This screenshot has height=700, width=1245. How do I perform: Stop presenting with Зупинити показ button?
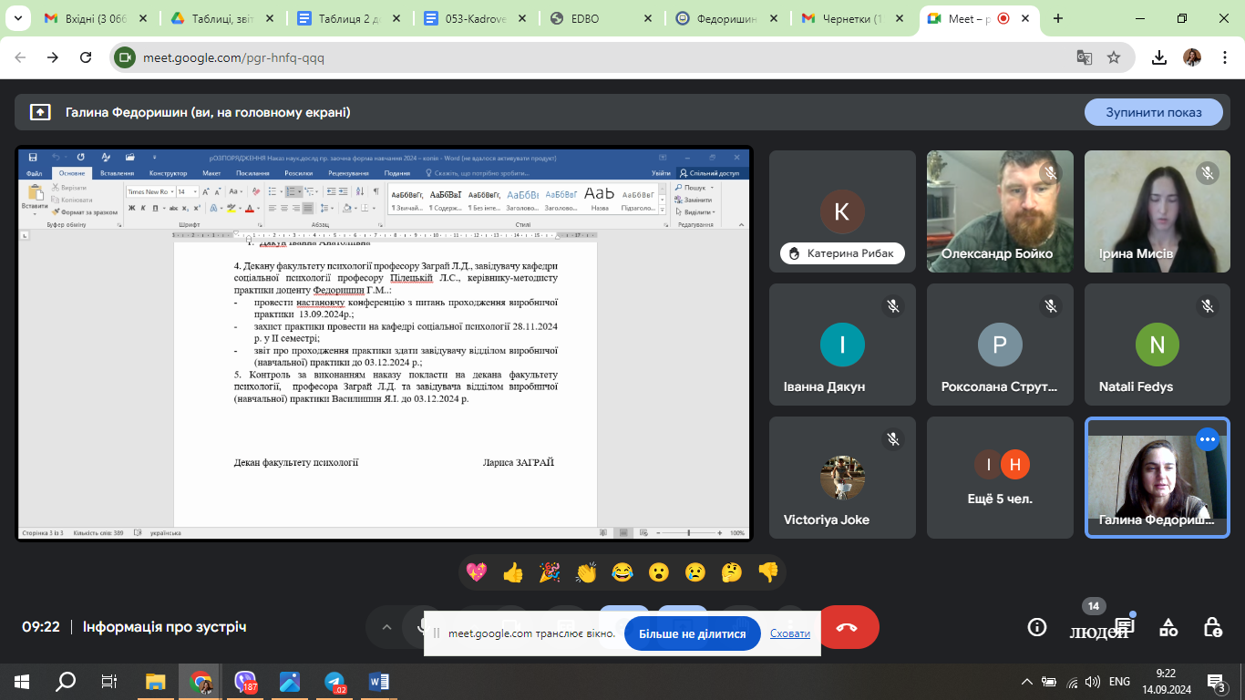[x=1153, y=112]
